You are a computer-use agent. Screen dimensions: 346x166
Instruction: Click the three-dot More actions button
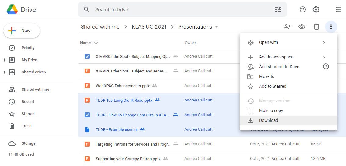click(331, 27)
